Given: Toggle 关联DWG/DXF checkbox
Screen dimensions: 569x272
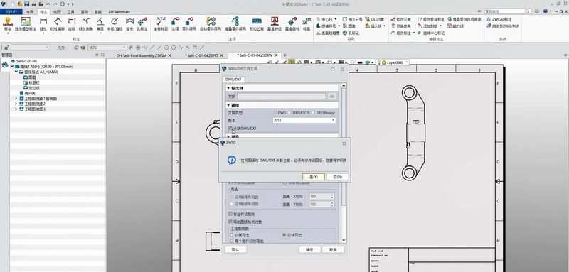Looking at the screenshot, I should [x=230, y=129].
